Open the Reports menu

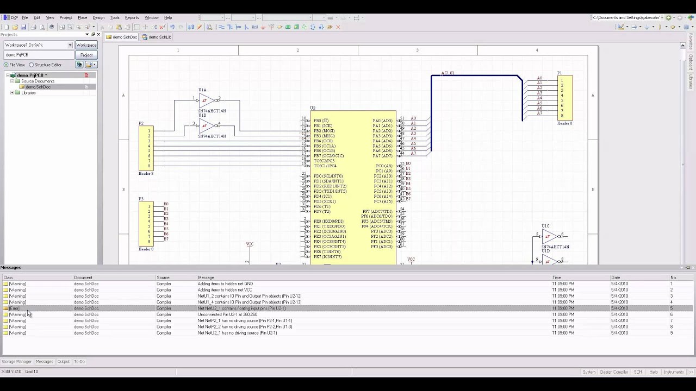pyautogui.click(x=132, y=17)
